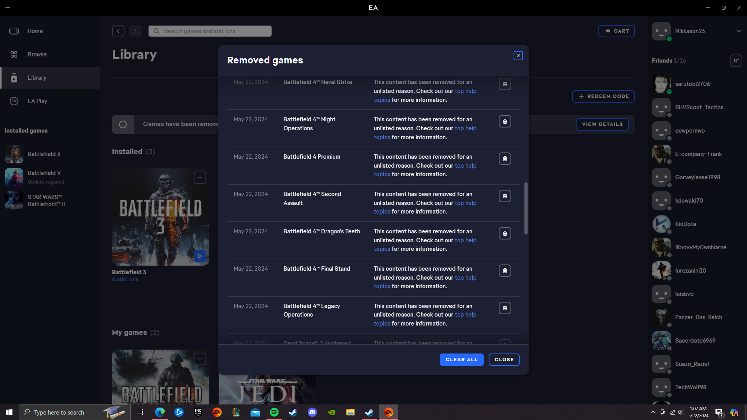
Task: Clear all removed games
Action: [461, 360]
